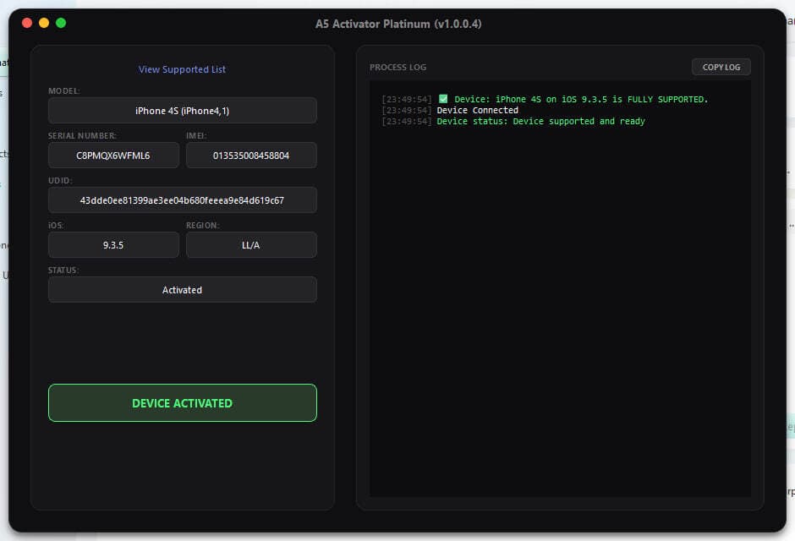Click the REGION label

point(203,226)
